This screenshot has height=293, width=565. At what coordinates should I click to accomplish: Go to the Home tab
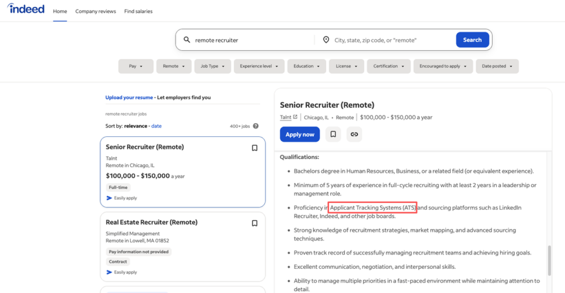point(60,11)
